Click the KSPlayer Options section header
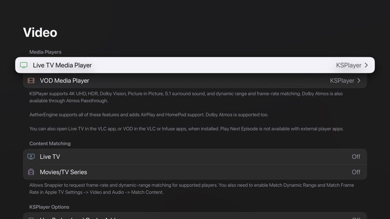The width and height of the screenshot is (390, 219). tap(49, 207)
